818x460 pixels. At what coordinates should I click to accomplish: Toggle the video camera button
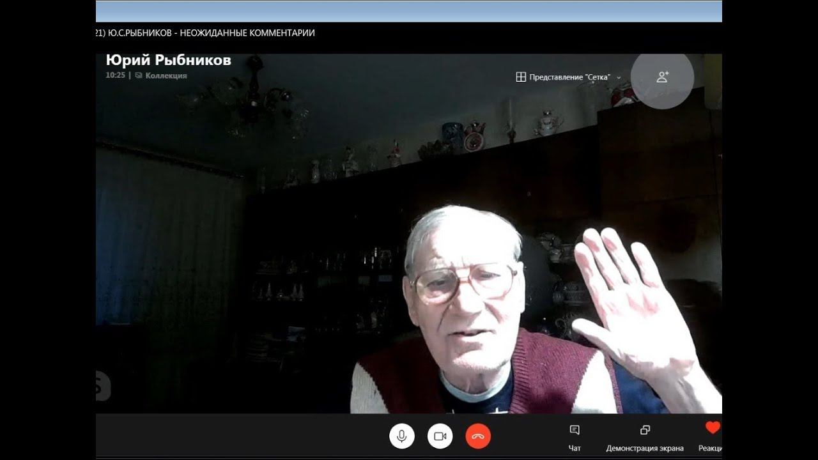[440, 436]
